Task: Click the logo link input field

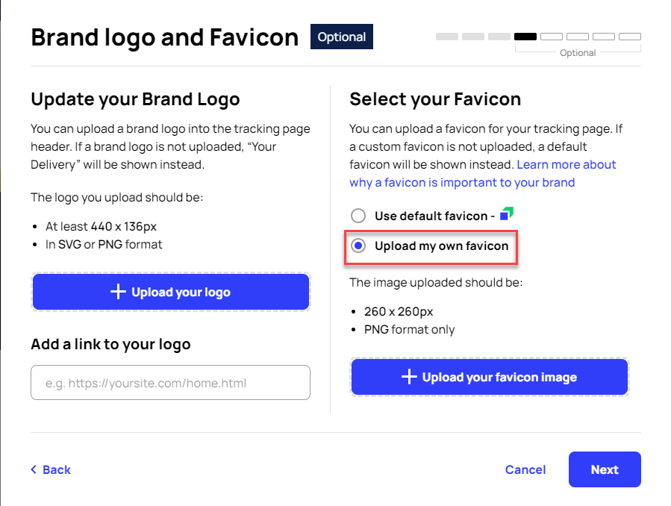Action: [170, 382]
